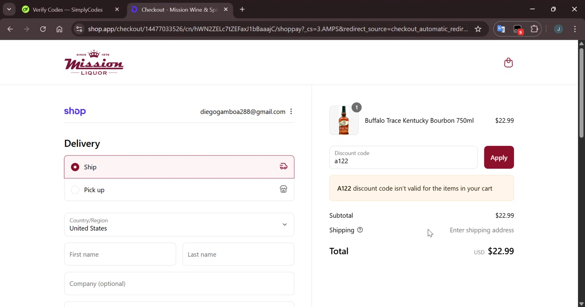Open extension with red 9 badge
Image resolution: width=585 pixels, height=307 pixels.
[518, 30]
